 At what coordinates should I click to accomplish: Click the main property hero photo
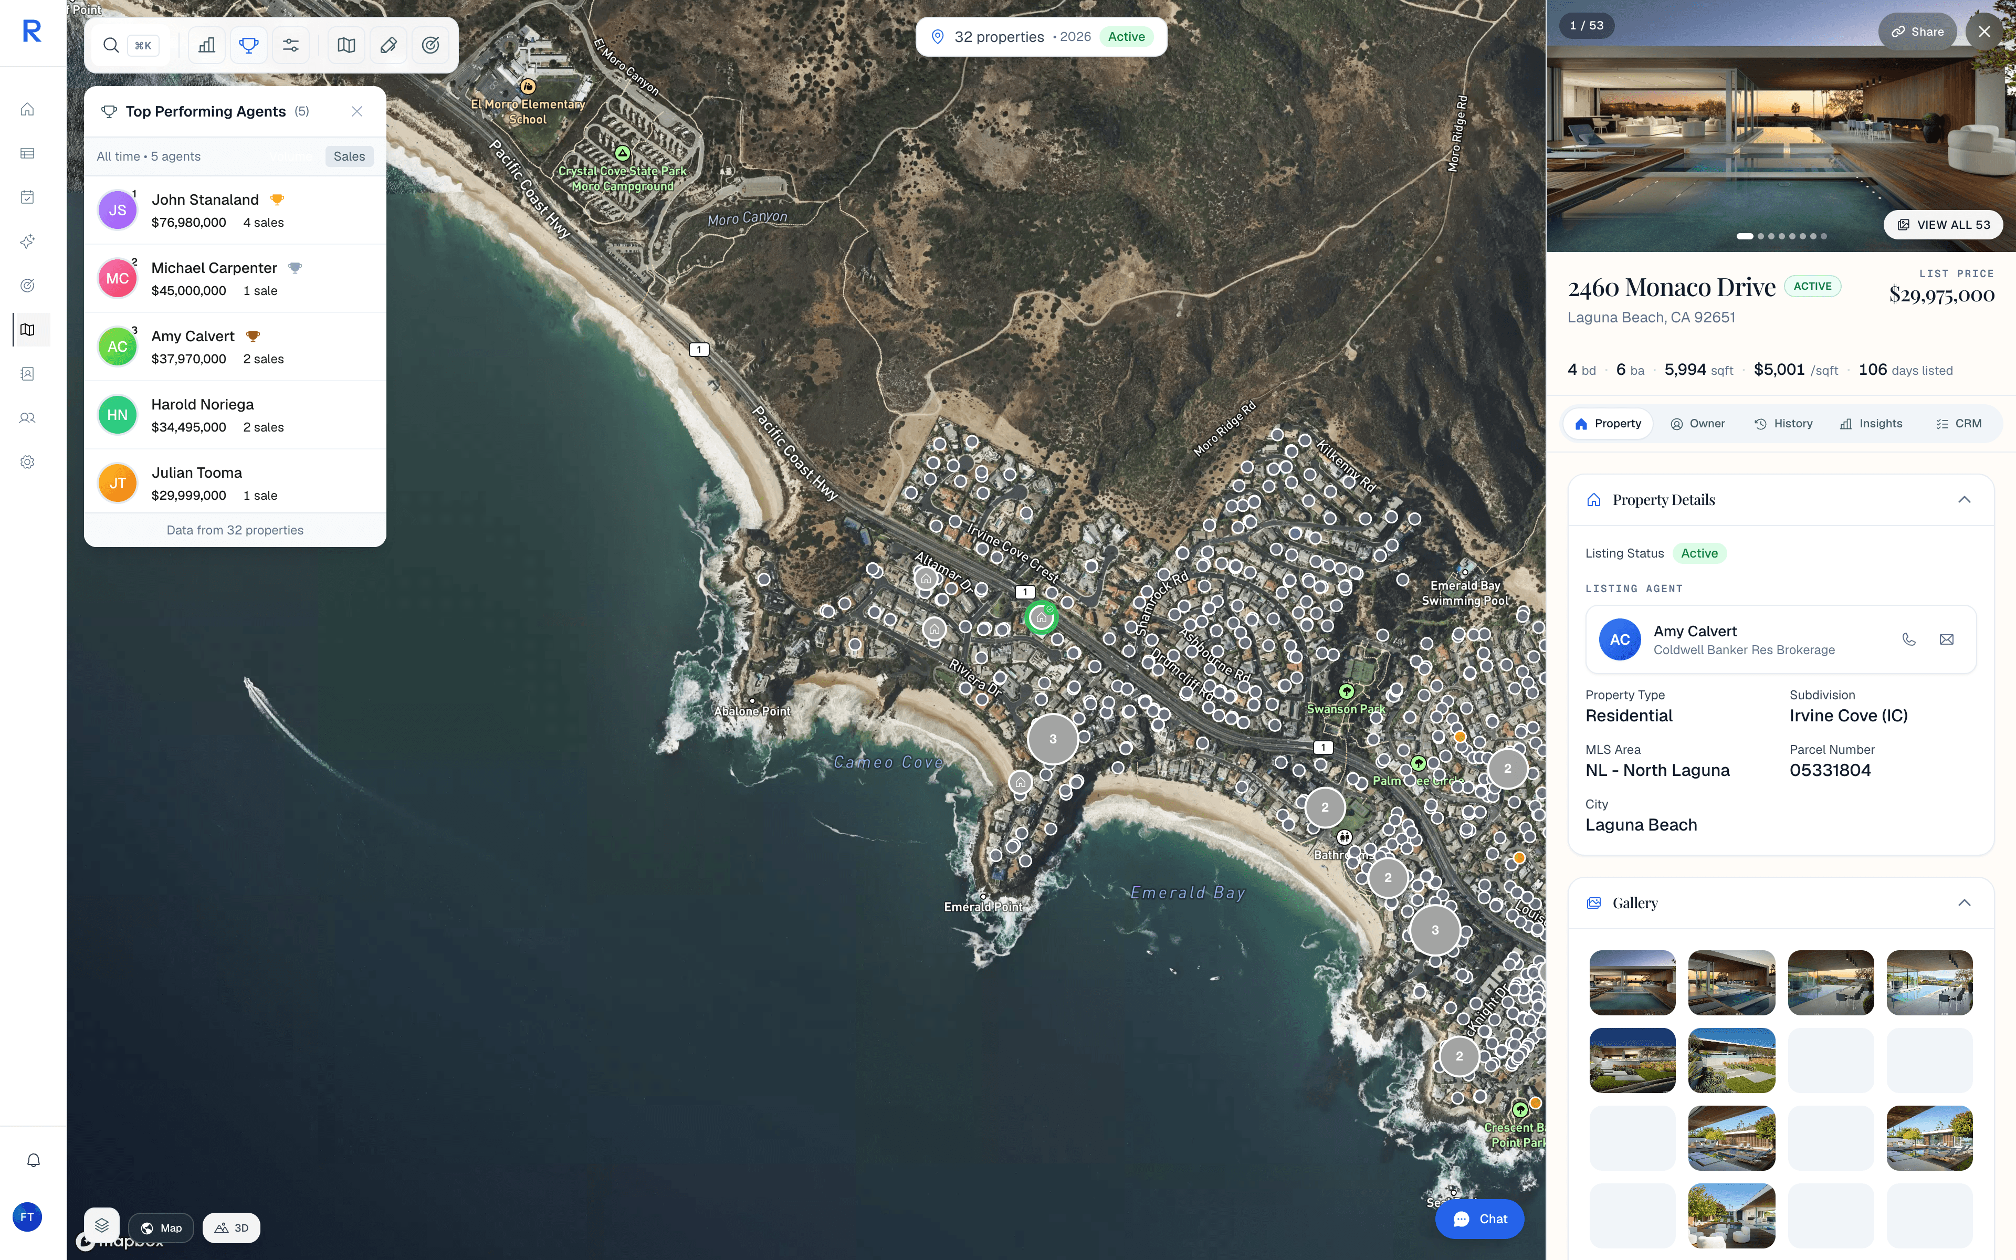point(1780,126)
